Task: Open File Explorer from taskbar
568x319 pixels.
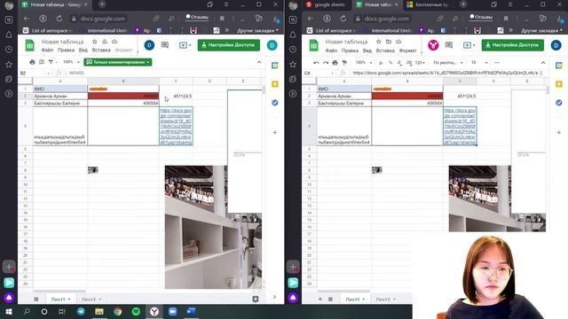Action: (99, 311)
